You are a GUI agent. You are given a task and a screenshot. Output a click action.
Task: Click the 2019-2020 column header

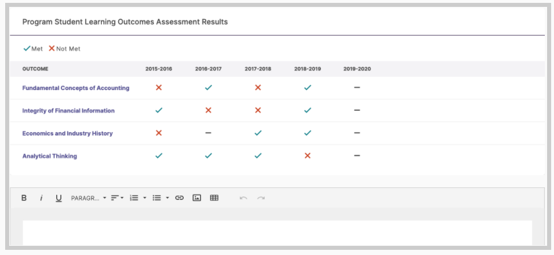(357, 69)
